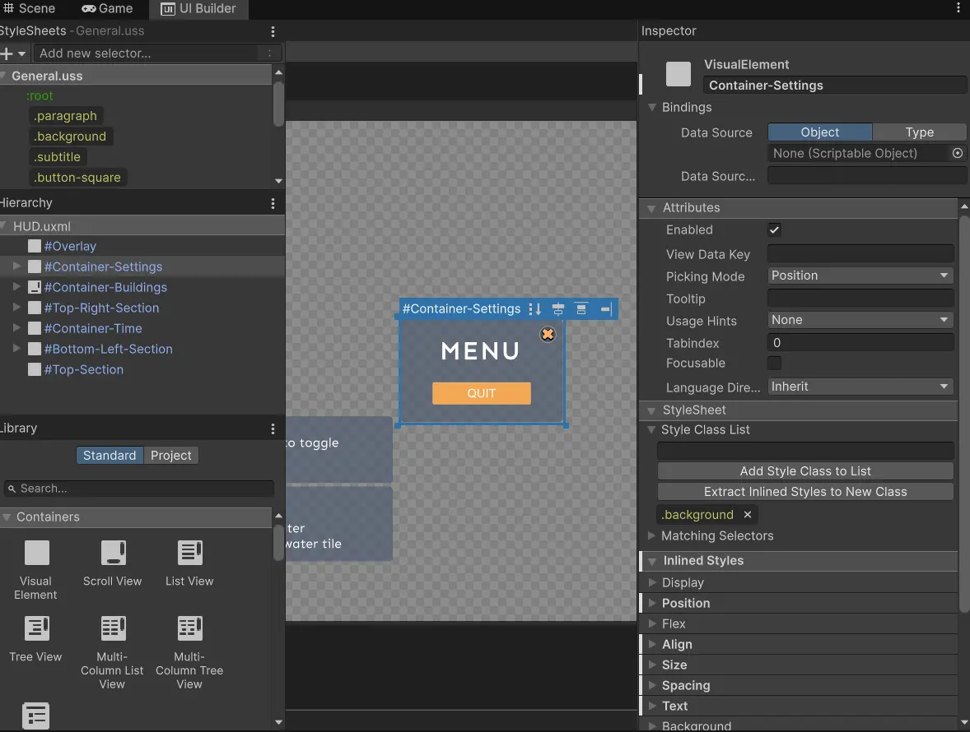
Task: Switch to the Scene tab
Action: click(29, 9)
